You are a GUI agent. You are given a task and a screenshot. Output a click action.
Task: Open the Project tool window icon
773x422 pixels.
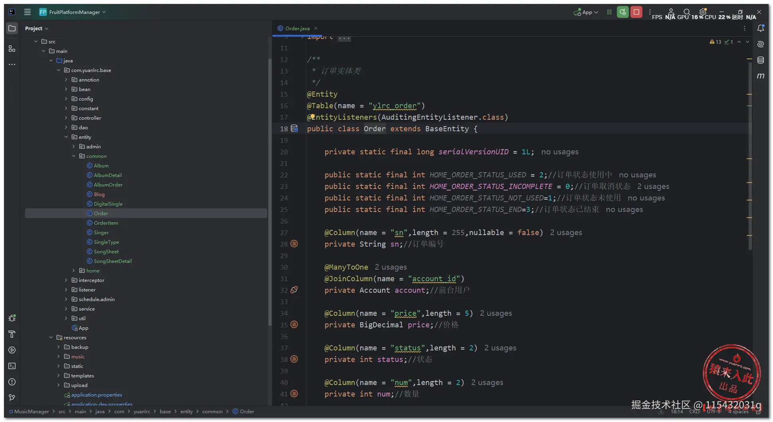pos(12,28)
